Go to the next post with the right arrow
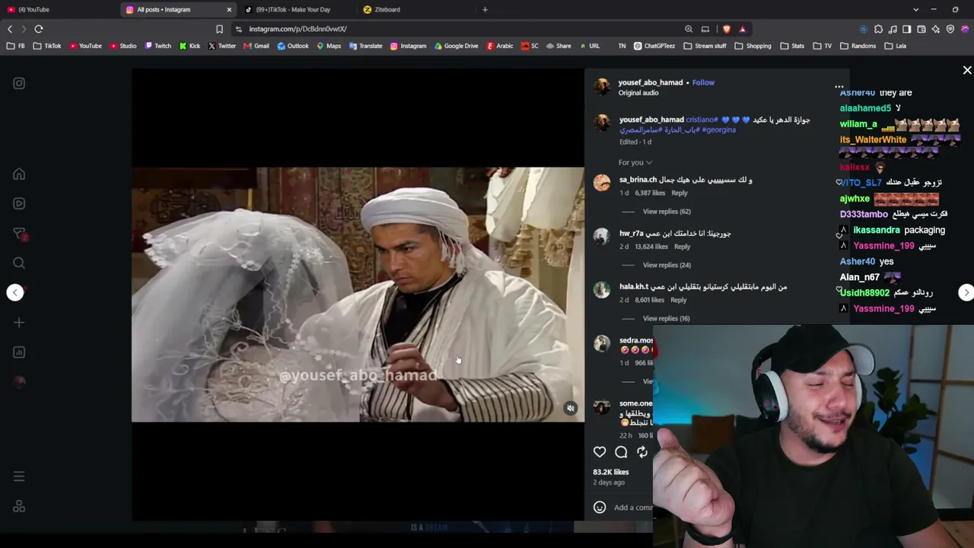Viewport: 974px width, 548px height. (x=966, y=293)
